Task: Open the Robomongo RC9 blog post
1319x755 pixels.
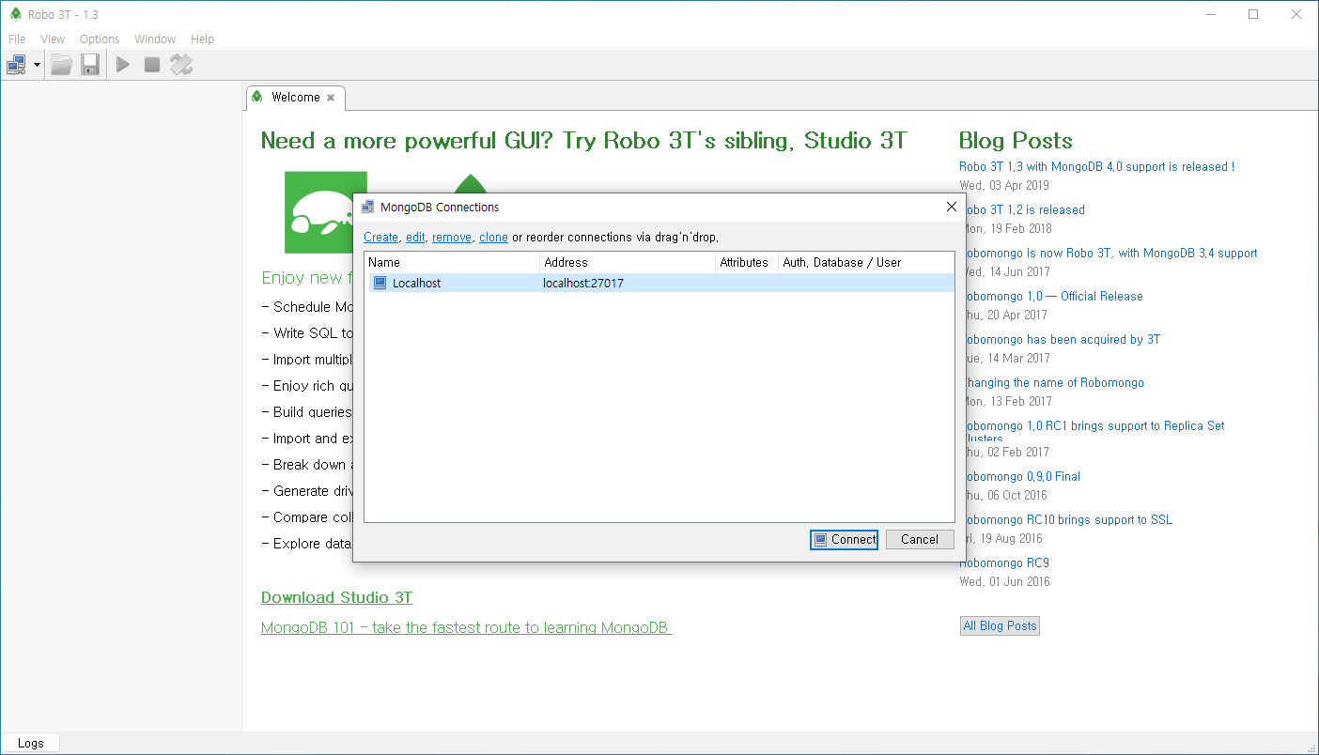Action: 1004,562
